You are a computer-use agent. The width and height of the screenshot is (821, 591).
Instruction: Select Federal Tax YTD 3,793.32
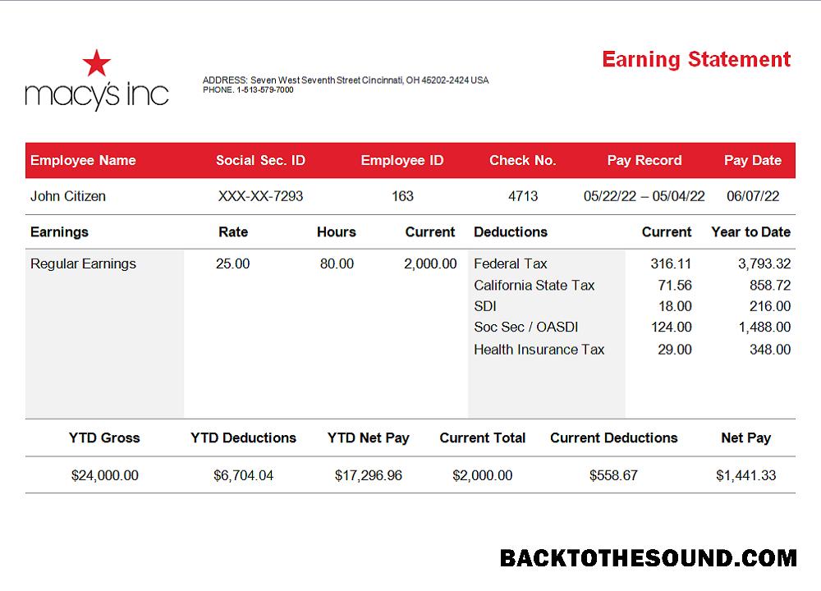click(x=764, y=263)
